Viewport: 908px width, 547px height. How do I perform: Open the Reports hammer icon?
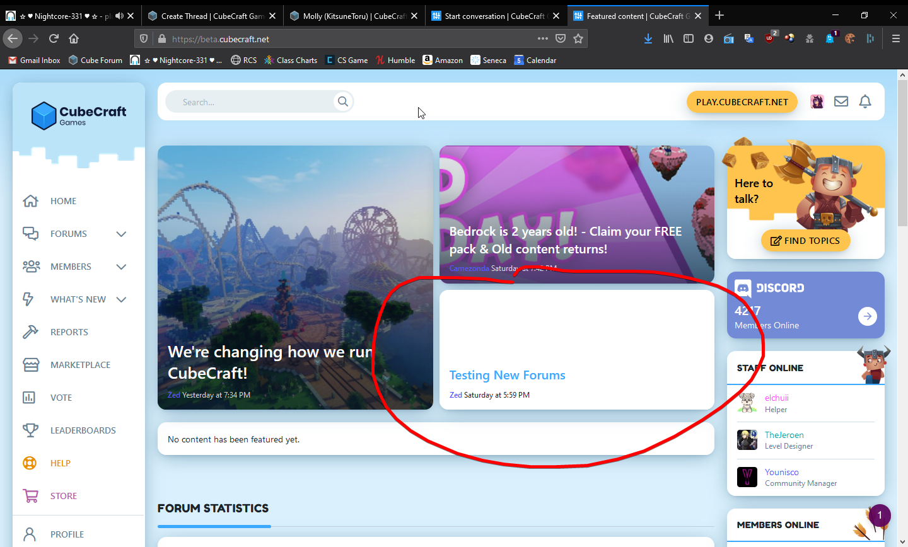[30, 332]
